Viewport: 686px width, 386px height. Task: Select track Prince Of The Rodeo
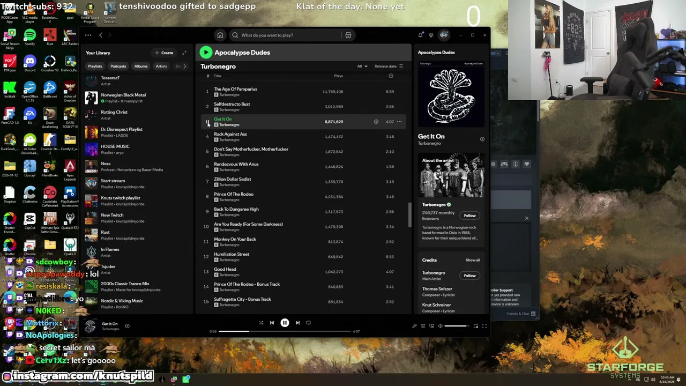[x=303, y=197]
